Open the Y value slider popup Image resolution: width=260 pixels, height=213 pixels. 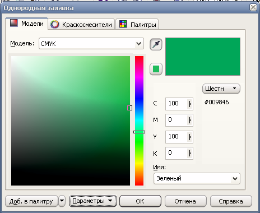click(x=190, y=137)
